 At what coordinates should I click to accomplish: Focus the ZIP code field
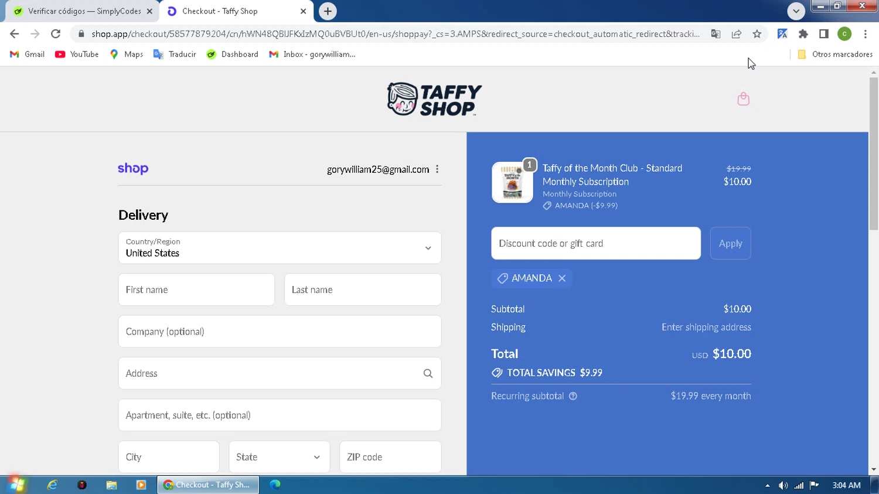click(x=390, y=457)
